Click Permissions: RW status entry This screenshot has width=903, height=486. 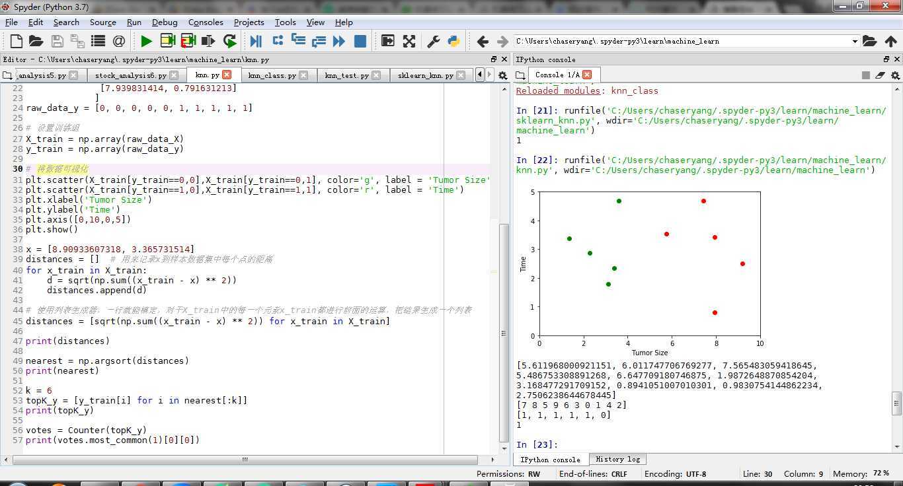click(508, 473)
